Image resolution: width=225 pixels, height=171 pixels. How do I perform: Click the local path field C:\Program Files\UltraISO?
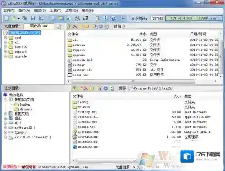176,88
